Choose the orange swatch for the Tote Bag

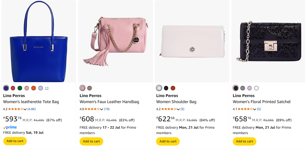coord(34,88)
